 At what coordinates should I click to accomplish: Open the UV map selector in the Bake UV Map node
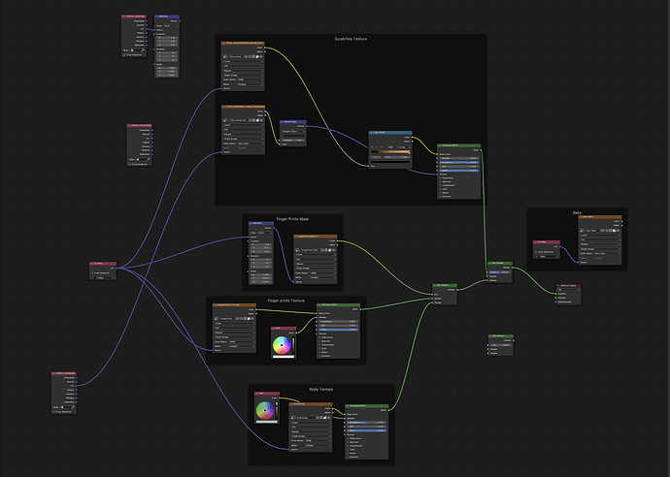pos(547,256)
